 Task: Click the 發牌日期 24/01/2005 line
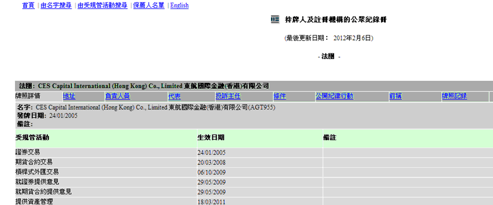point(47,115)
